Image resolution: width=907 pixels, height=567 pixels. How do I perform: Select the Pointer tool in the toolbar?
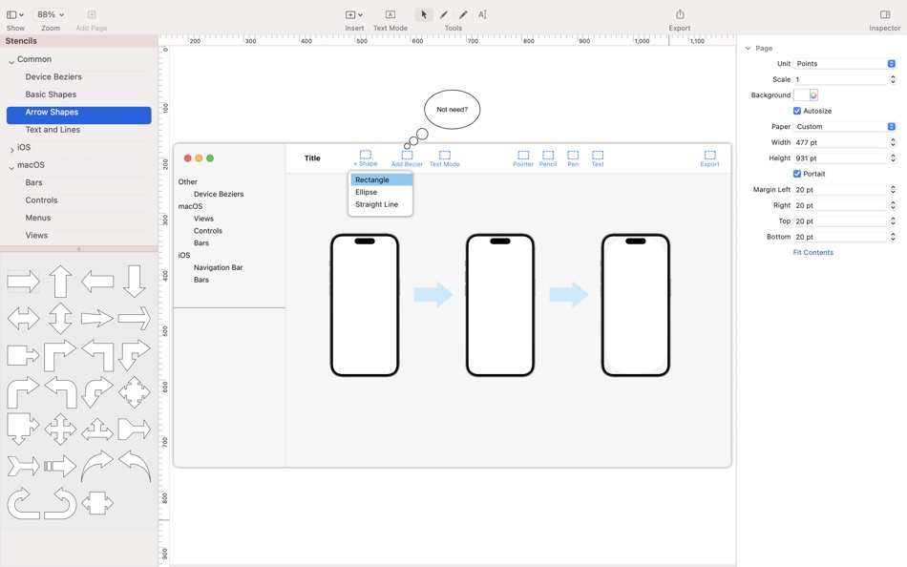(x=423, y=14)
